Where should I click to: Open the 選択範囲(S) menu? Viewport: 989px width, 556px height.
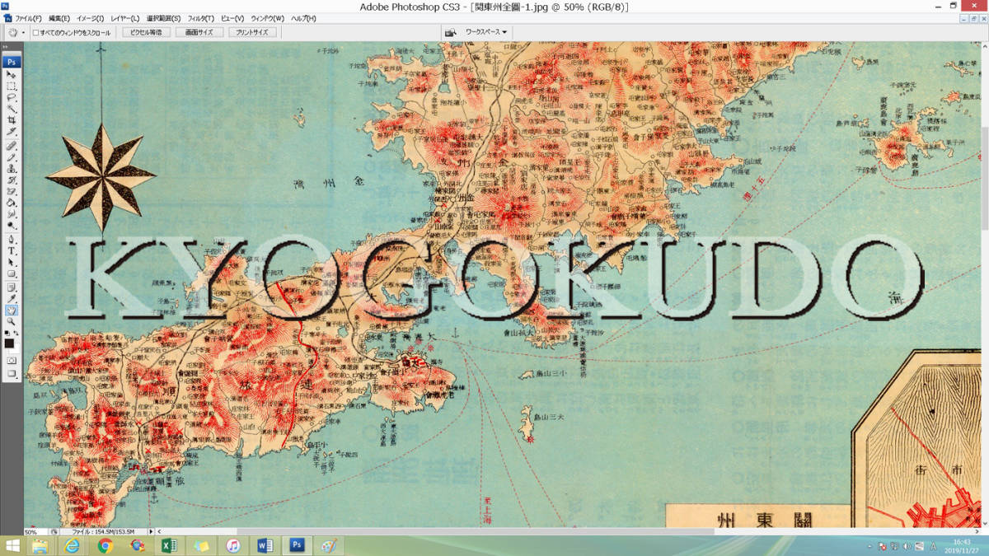pos(163,18)
